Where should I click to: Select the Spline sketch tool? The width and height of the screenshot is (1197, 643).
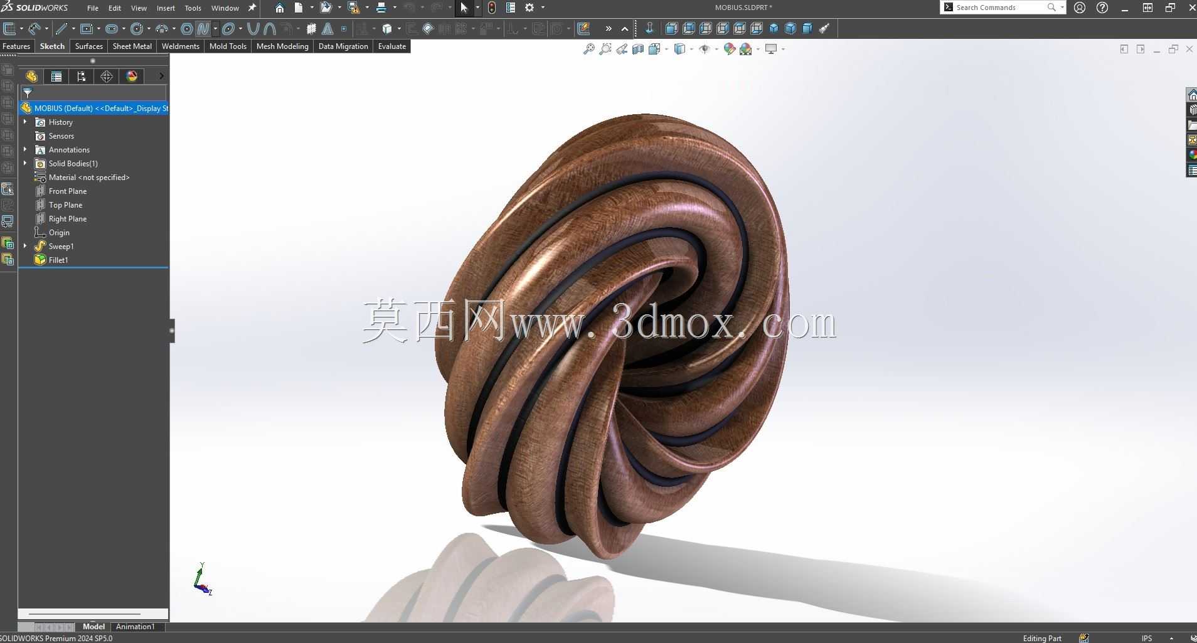tap(203, 28)
